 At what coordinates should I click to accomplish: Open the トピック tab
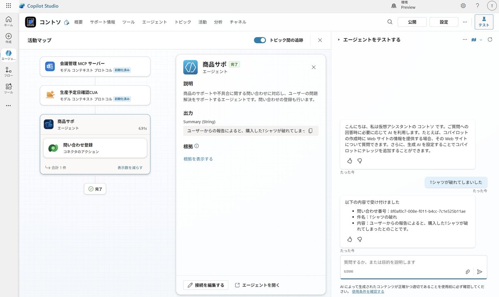coord(183,22)
